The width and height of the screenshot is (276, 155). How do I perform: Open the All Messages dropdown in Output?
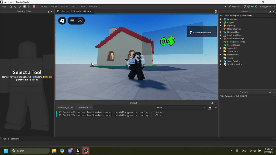(64, 107)
